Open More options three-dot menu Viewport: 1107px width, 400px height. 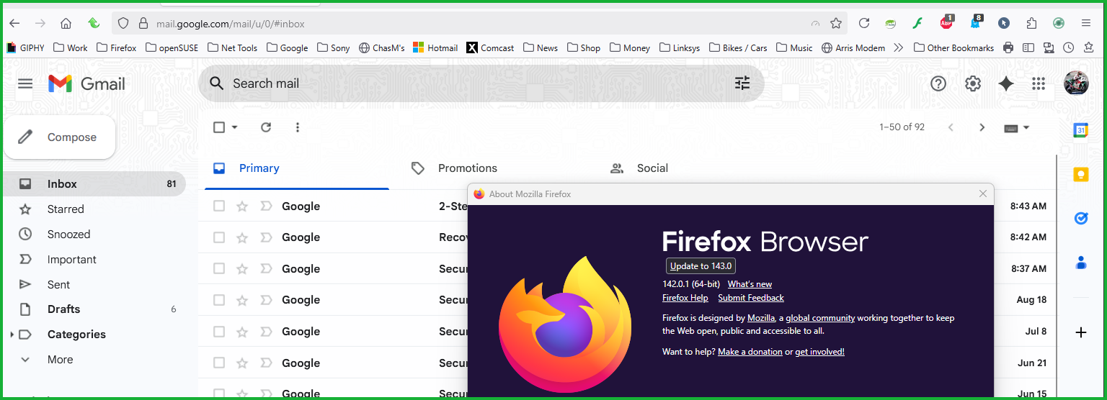[x=298, y=127]
